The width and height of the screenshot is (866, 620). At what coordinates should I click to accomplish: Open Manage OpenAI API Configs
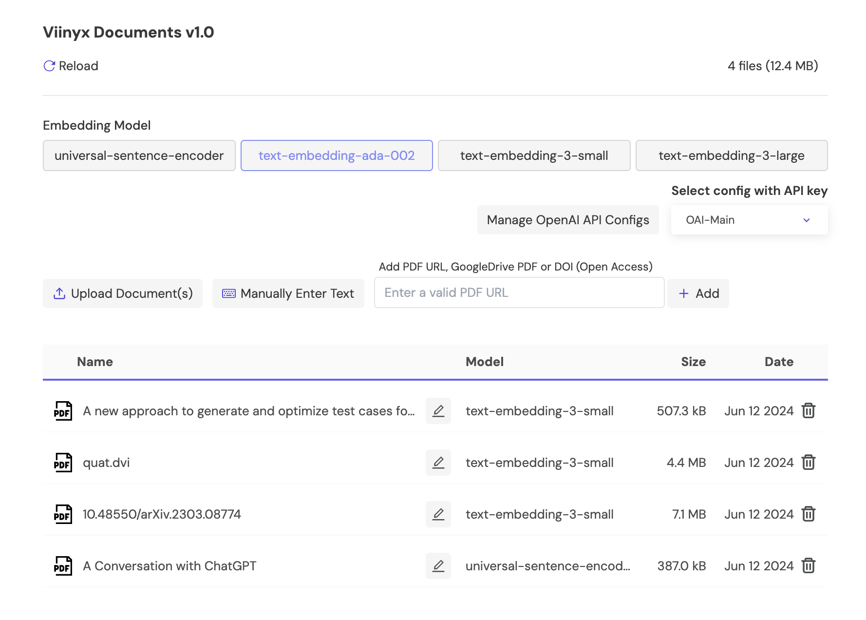(567, 220)
